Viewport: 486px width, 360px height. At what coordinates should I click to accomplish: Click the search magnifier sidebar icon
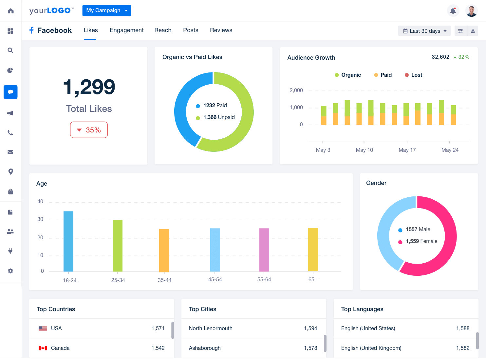(10, 50)
